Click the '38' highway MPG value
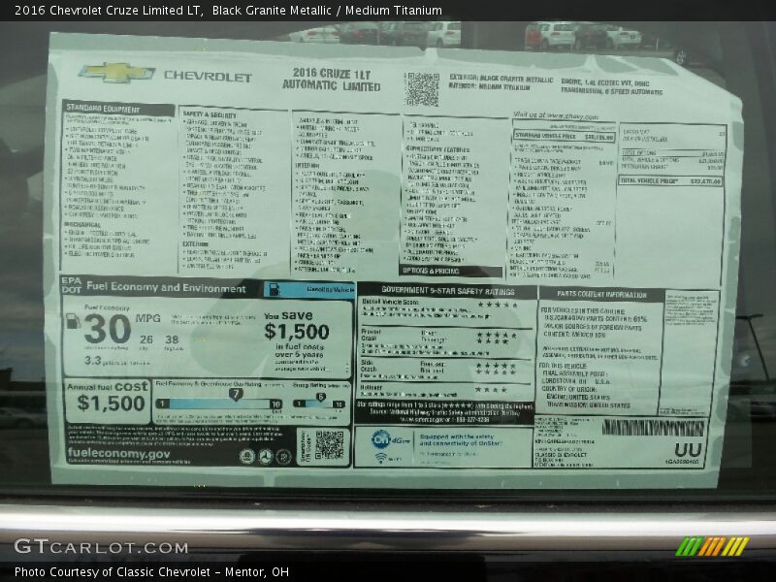The height and width of the screenshot is (582, 776). tap(172, 339)
